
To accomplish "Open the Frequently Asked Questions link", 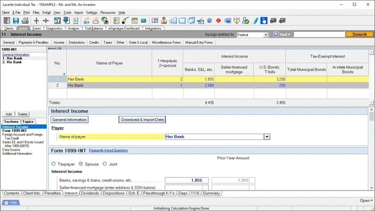I will coord(108,151).
